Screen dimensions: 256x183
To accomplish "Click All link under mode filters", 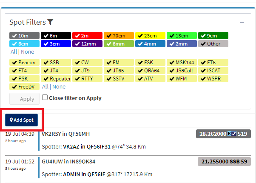I will coord(45,87).
